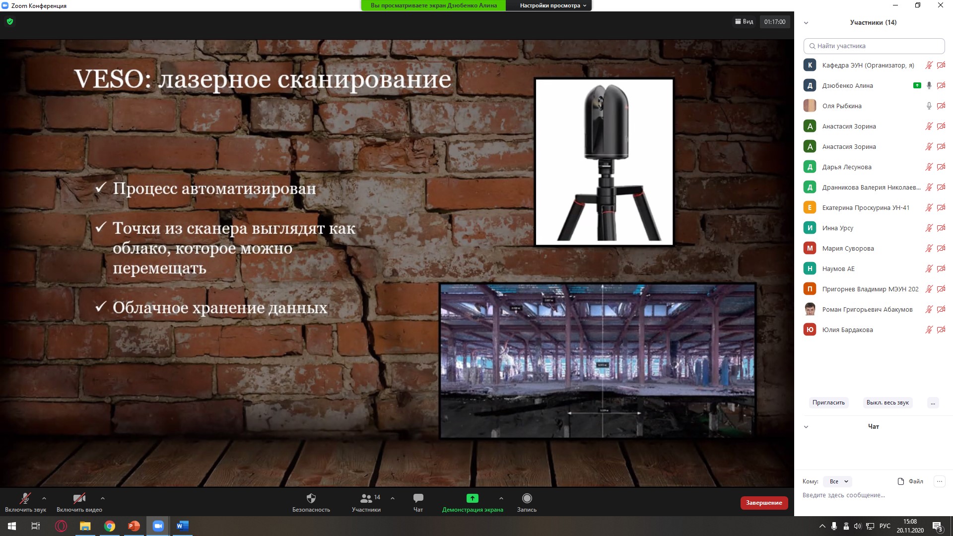The width and height of the screenshot is (953, 536).
Task: Collapse the Участники panel chevron
Action: (x=806, y=23)
